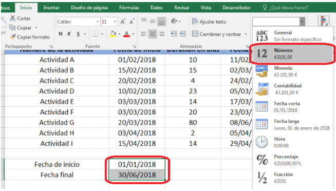Open fill color dropdown arrow
The image size is (336, 191).
pos(119,34)
